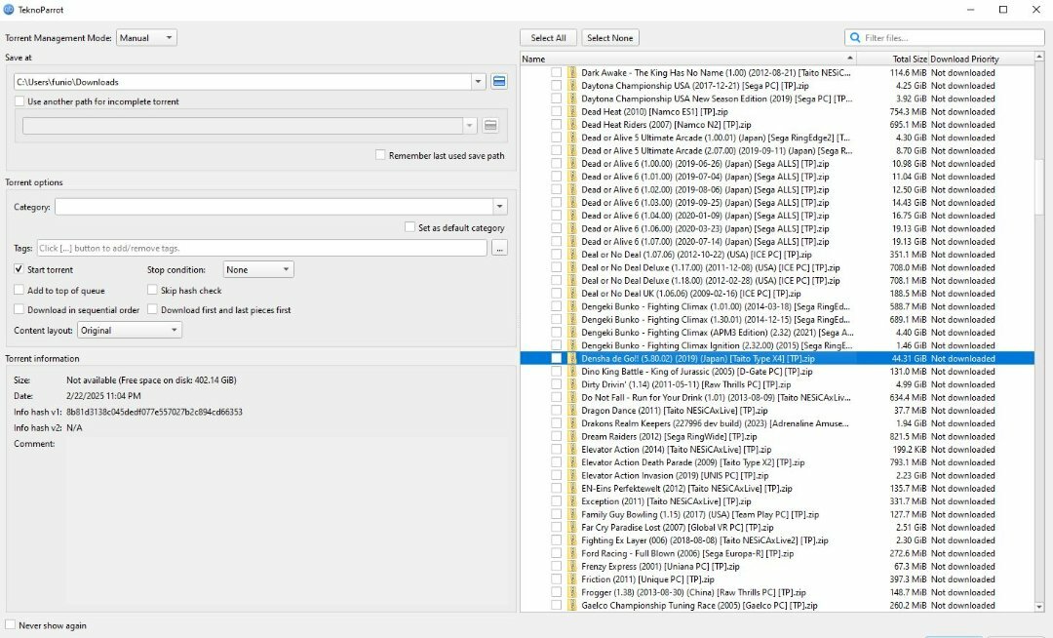Image resolution: width=1053 pixels, height=638 pixels.
Task: Check 'Download first and last pieces first'
Action: (x=152, y=309)
